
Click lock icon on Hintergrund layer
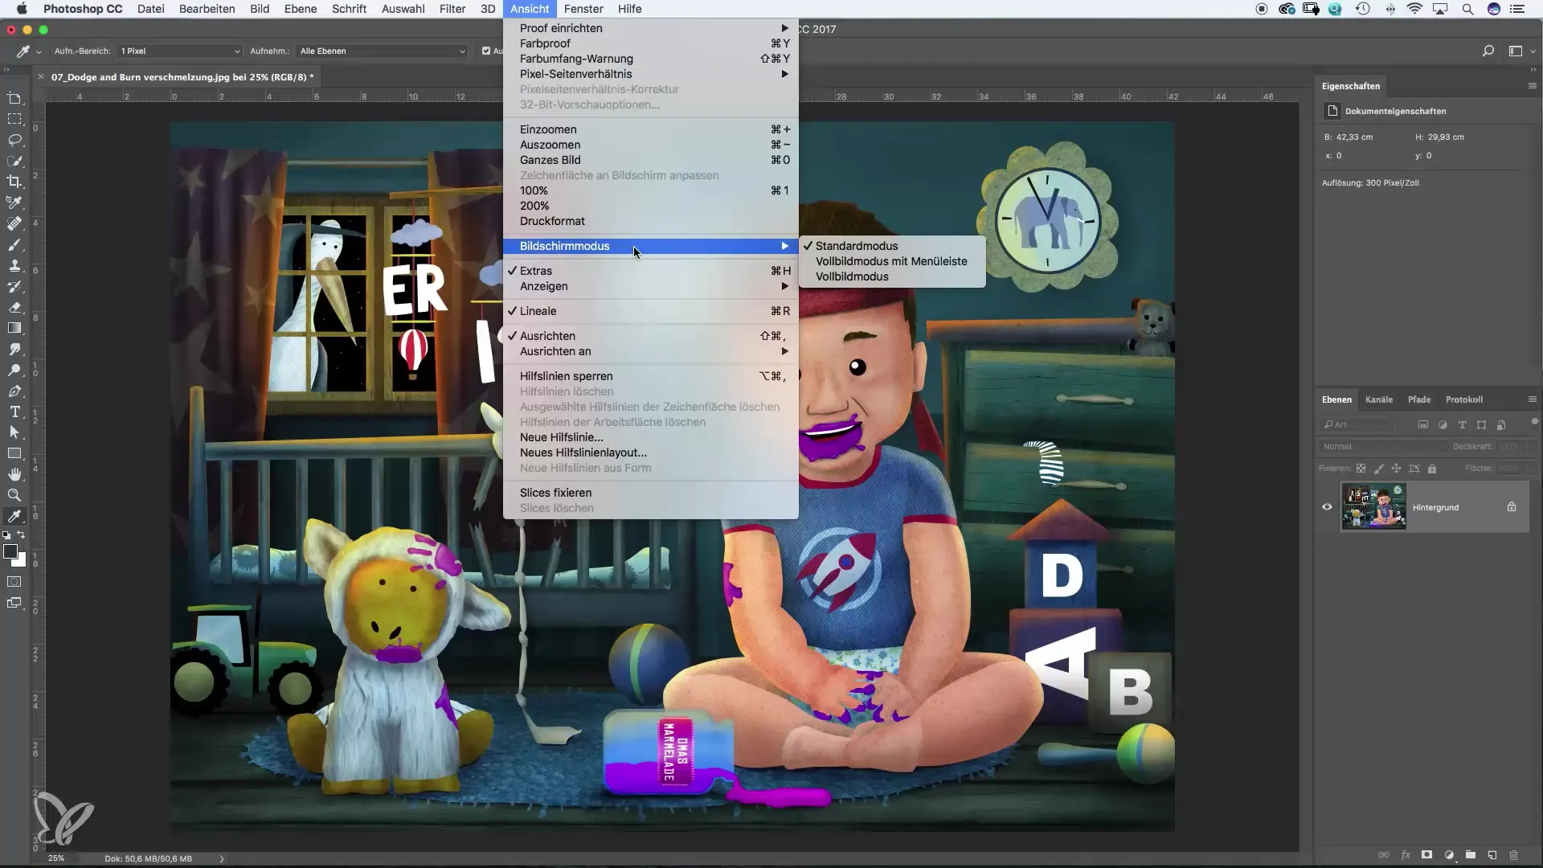pos(1512,507)
